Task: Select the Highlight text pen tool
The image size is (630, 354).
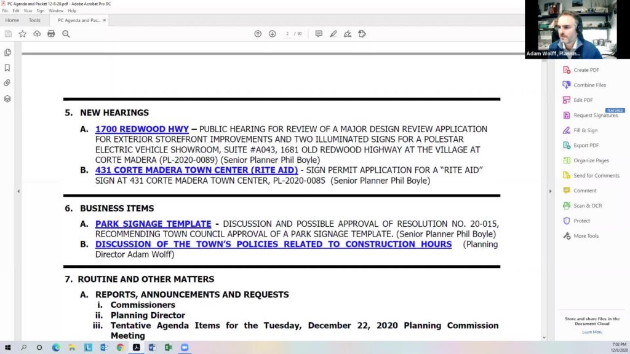Action: 333,34
